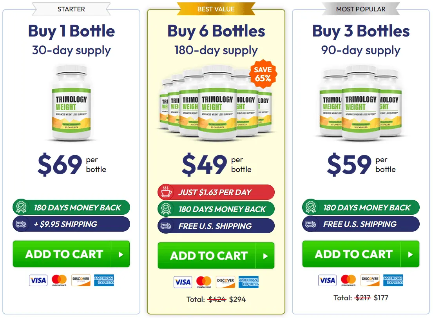433x318 pixels.
Task: Click the Buy 3 Bottles heading
Action: (361, 31)
